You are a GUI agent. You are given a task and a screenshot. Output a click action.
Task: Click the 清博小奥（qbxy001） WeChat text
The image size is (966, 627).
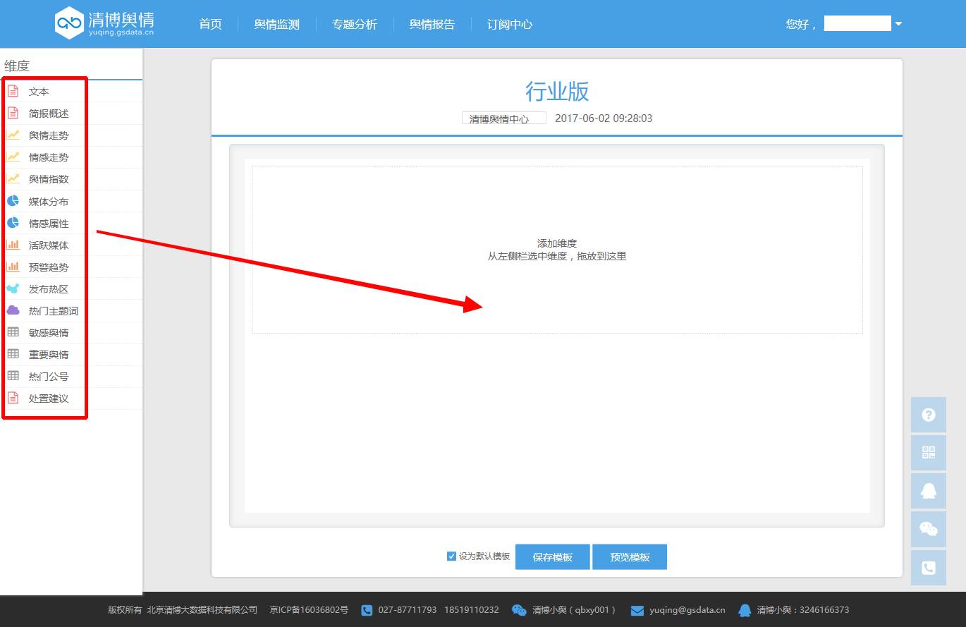pyautogui.click(x=575, y=610)
